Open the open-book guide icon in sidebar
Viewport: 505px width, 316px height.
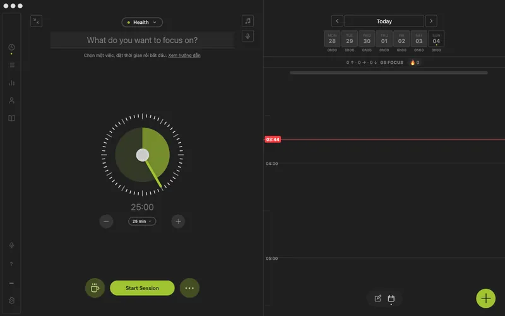point(11,118)
